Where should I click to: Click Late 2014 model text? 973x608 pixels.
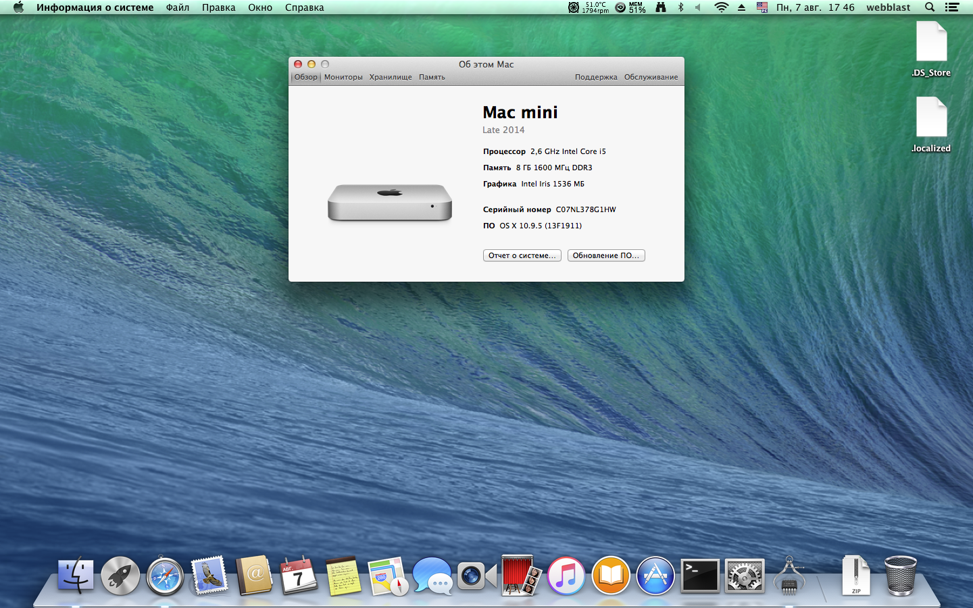[503, 130]
